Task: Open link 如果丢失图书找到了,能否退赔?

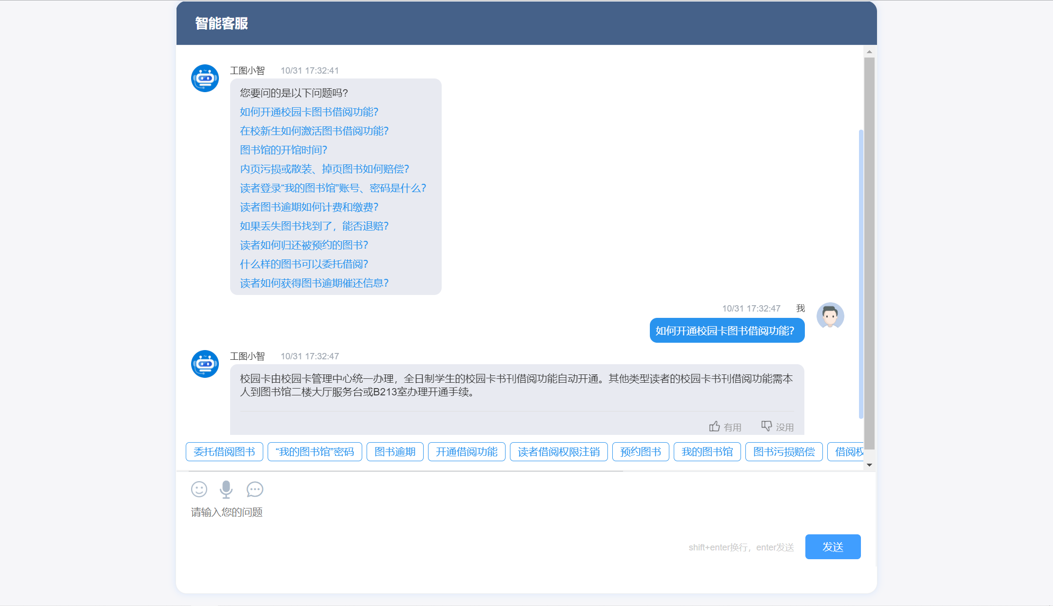Action: tap(314, 226)
